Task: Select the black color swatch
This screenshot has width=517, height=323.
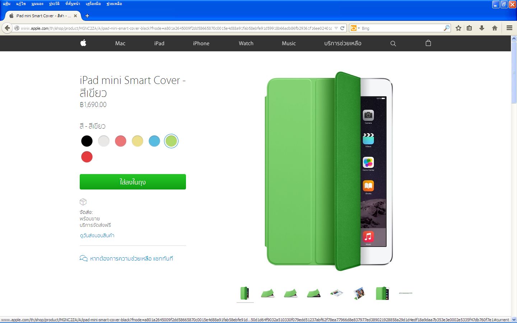Action: [x=87, y=141]
